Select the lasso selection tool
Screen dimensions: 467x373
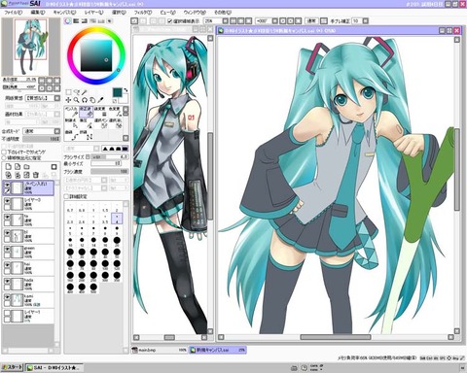tap(77, 92)
